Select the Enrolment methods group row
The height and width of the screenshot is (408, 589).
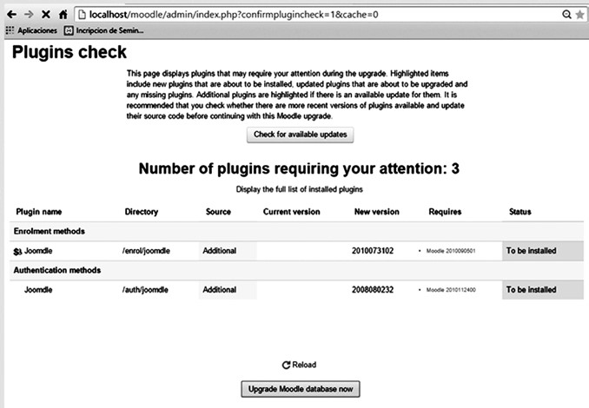(297, 231)
